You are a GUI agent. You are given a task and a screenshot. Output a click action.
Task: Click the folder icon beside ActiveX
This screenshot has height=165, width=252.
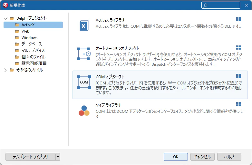click(x=17, y=25)
